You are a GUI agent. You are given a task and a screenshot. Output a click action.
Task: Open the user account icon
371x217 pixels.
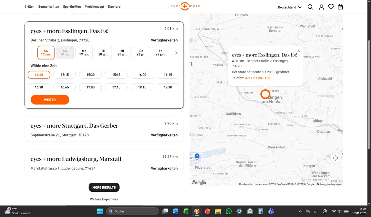tap(322, 7)
